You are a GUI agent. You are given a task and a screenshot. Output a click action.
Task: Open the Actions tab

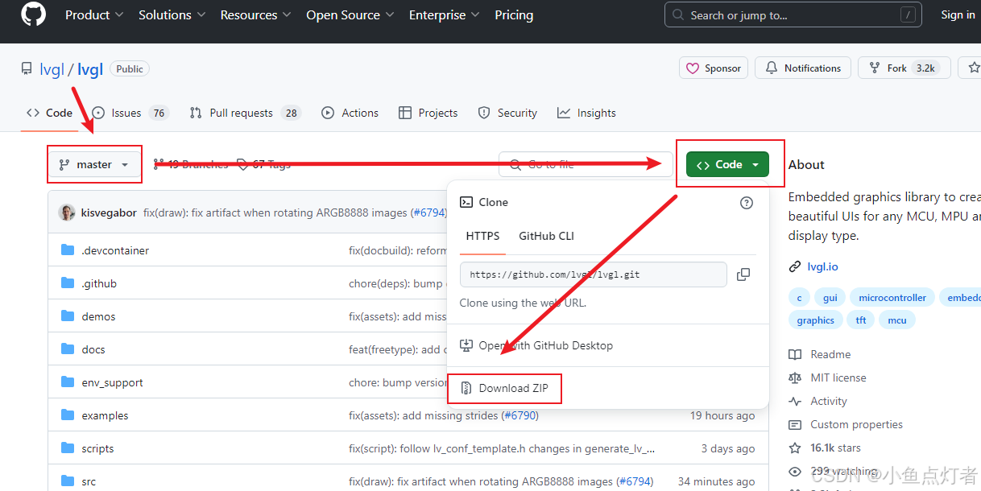350,113
